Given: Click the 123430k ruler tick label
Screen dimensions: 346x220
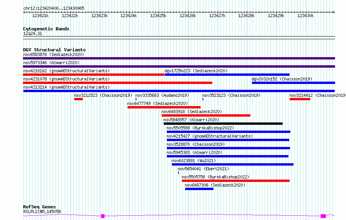Looking at the screenshot, I should tap(306, 16).
